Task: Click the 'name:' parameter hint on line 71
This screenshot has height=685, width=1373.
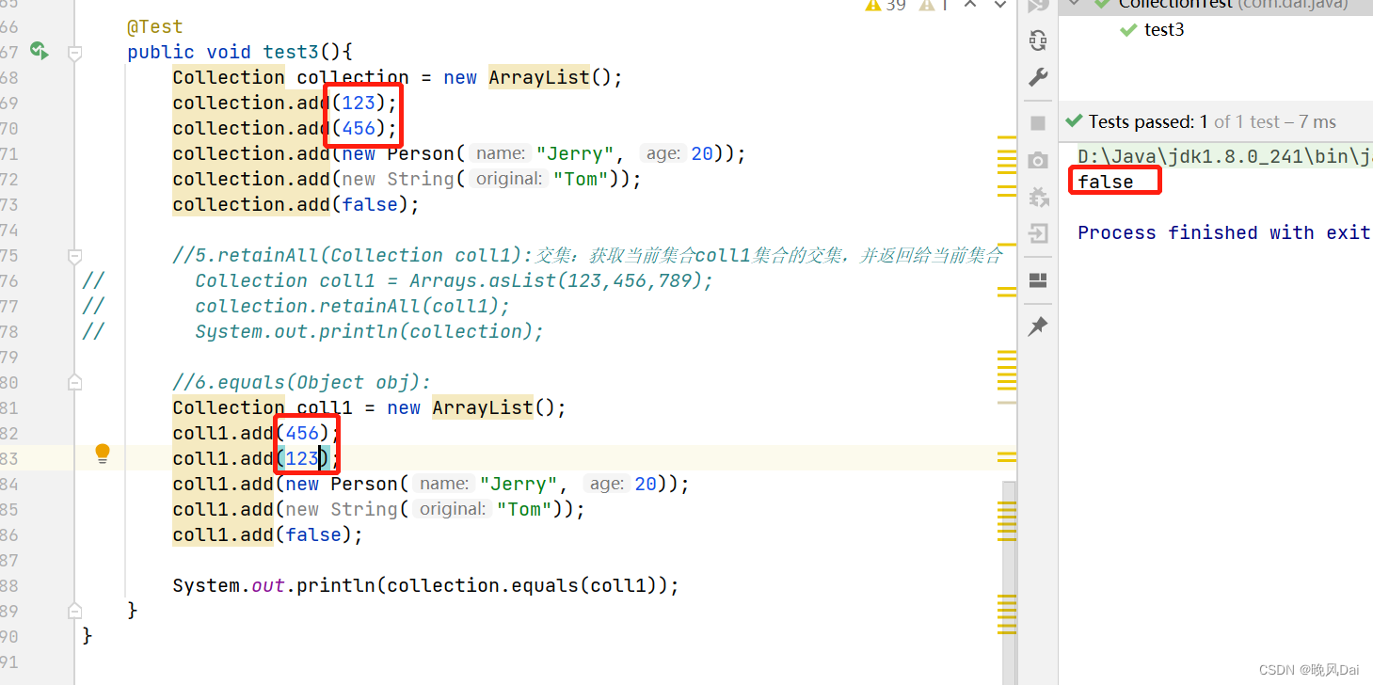Action: pos(501,153)
